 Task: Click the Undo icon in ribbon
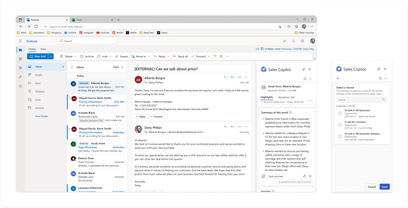pos(215,56)
